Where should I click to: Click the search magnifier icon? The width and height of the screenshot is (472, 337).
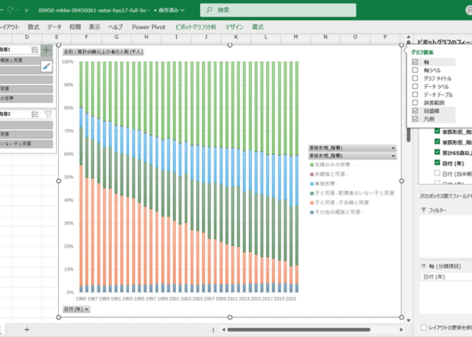click(x=209, y=10)
